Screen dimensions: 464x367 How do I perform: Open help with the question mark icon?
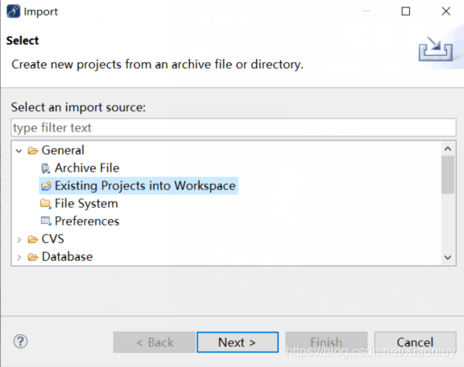coord(20,342)
